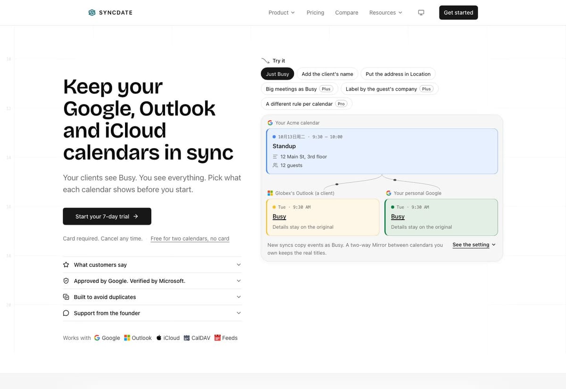The image size is (566, 389).
Task: Go to the Pricing page
Action: click(316, 13)
